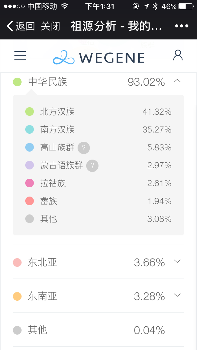This screenshot has width=197, height=350.
Task: Open the user profile icon
Action: click(x=178, y=55)
